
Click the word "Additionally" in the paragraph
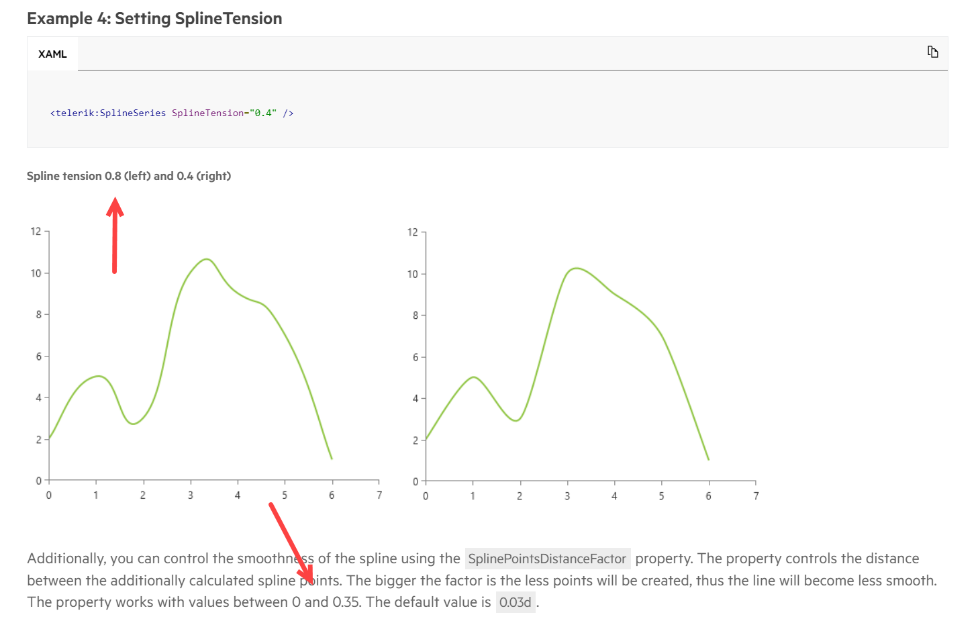pyautogui.click(x=66, y=559)
